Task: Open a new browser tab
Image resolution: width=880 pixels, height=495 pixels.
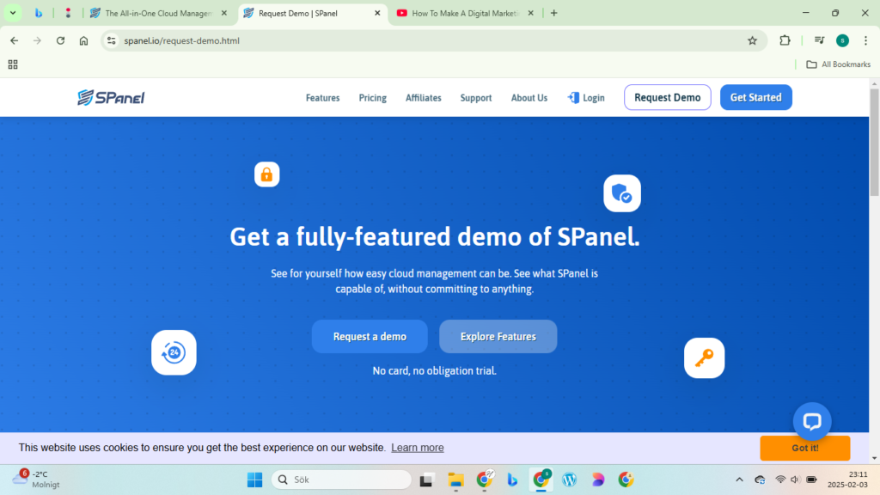Action: [554, 13]
